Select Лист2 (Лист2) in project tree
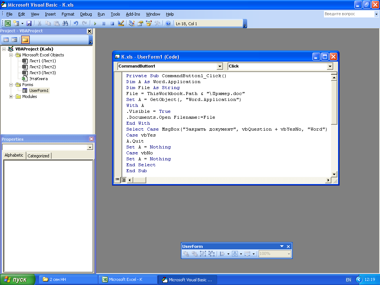This screenshot has height=285, width=380. pos(42,67)
